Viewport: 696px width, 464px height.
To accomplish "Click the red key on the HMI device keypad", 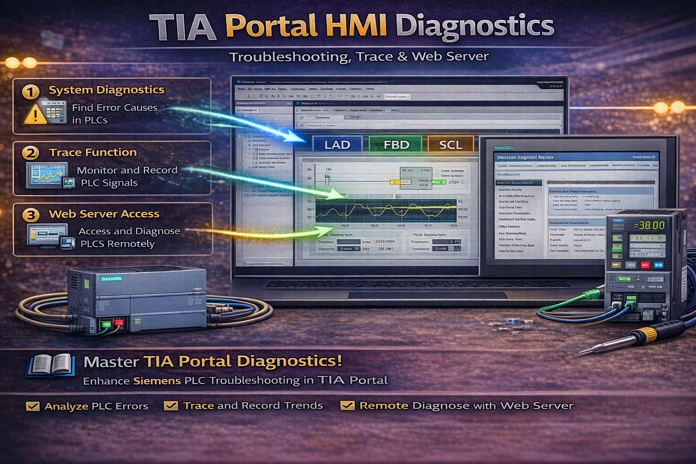I will (645, 266).
